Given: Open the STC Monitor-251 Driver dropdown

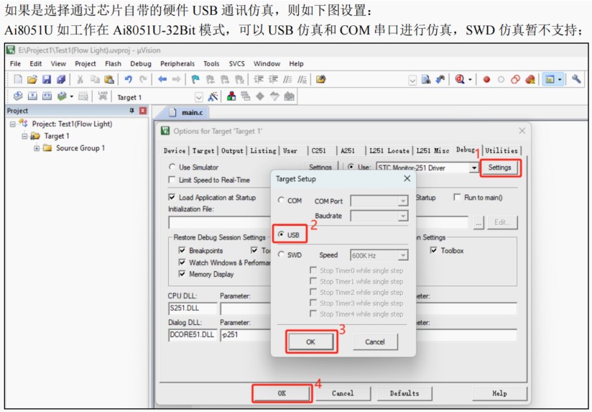Looking at the screenshot, I should [x=474, y=168].
